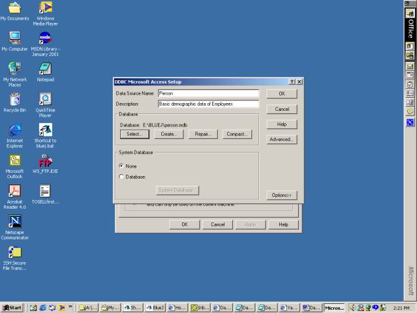This screenshot has height=313, width=417.
Task: Switch to BlueJ taskbar button
Action: point(155,308)
